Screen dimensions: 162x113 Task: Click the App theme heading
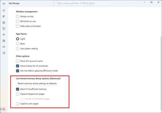(x=21, y=34)
